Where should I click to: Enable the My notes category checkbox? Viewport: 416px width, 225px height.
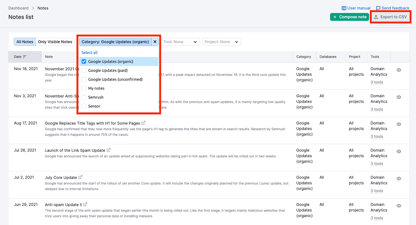click(x=84, y=88)
